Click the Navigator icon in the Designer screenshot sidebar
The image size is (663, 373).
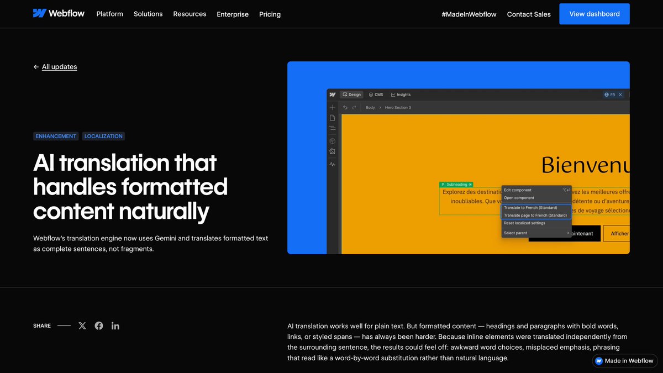tap(332, 128)
